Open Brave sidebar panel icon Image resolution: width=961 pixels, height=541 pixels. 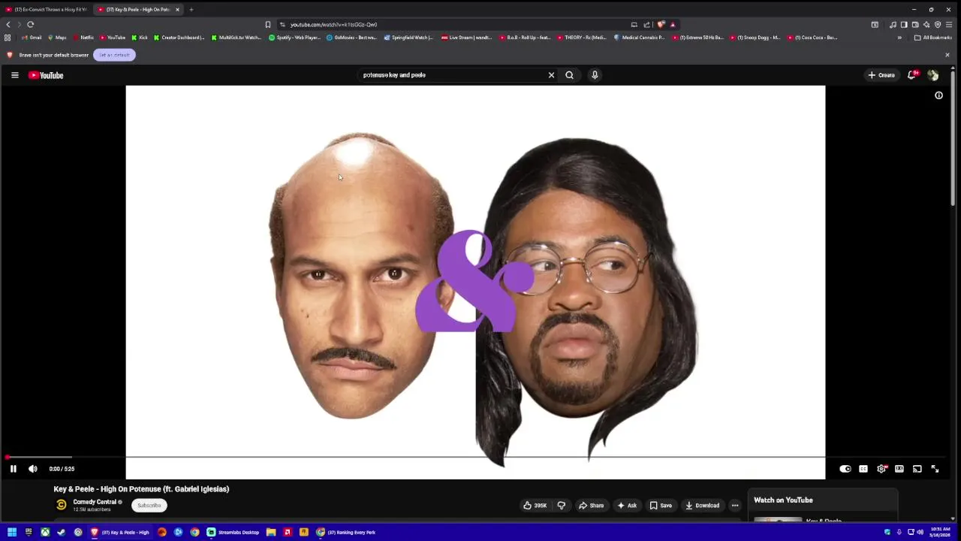(904, 24)
